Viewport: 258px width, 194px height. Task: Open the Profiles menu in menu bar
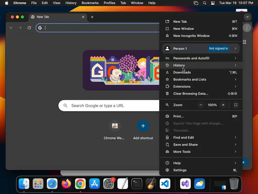[x=109, y=3]
